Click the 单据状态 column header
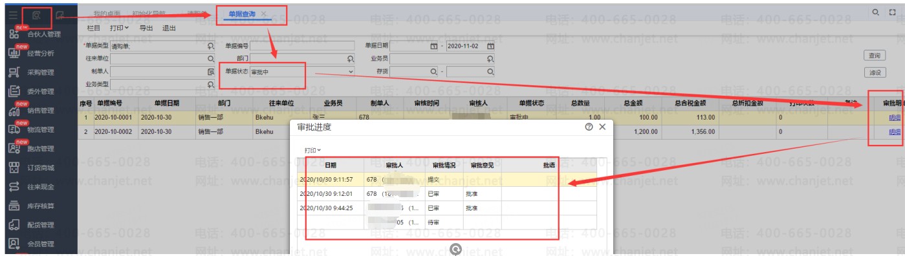The height and width of the screenshot is (256, 905). tap(531, 103)
